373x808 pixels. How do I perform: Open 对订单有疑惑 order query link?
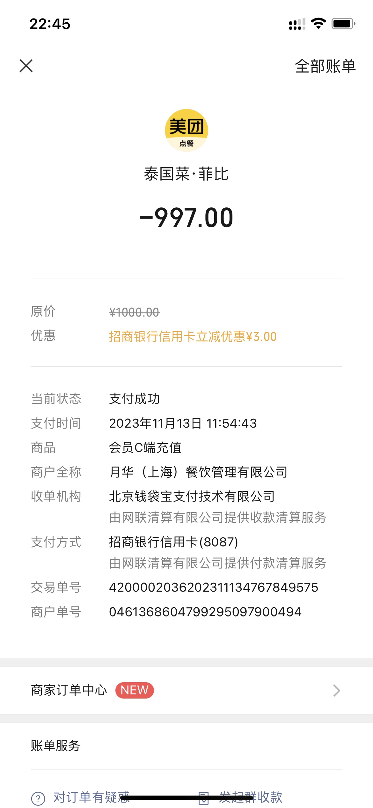[x=91, y=797]
